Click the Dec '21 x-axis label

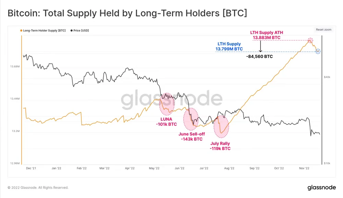pos(31,168)
